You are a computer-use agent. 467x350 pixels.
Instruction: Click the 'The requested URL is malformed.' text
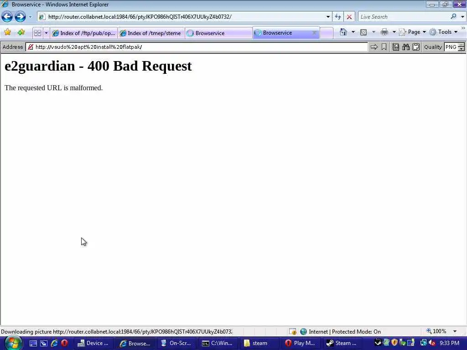pos(54,88)
